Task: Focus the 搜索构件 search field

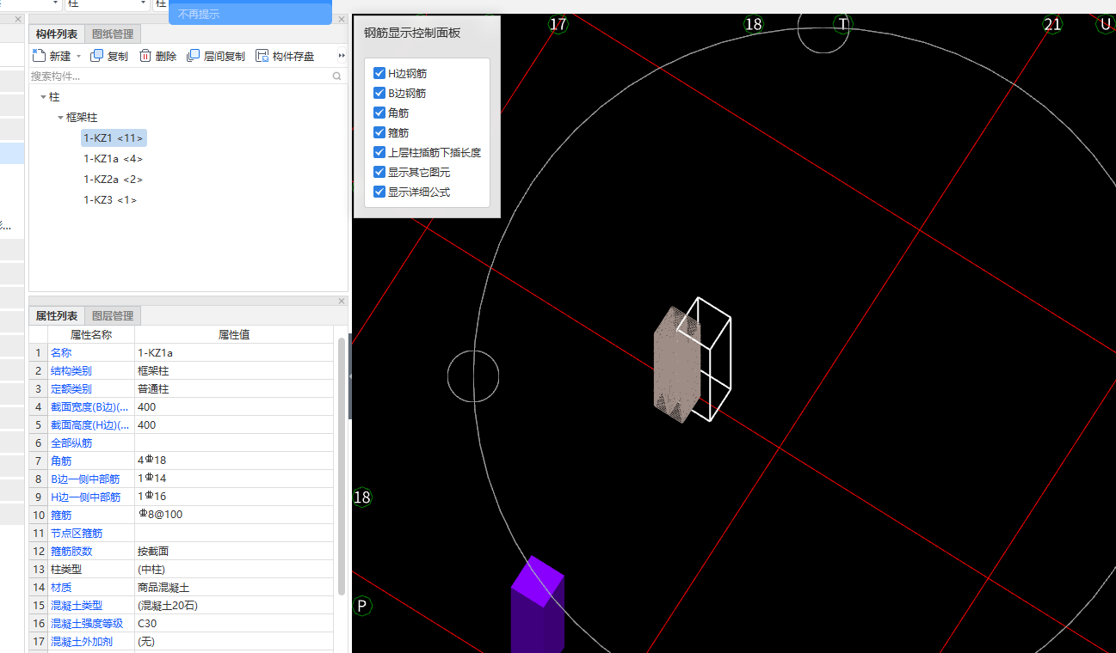Action: pyautogui.click(x=181, y=76)
